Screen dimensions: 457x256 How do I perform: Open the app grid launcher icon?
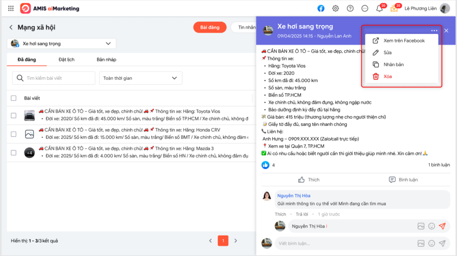(11, 8)
